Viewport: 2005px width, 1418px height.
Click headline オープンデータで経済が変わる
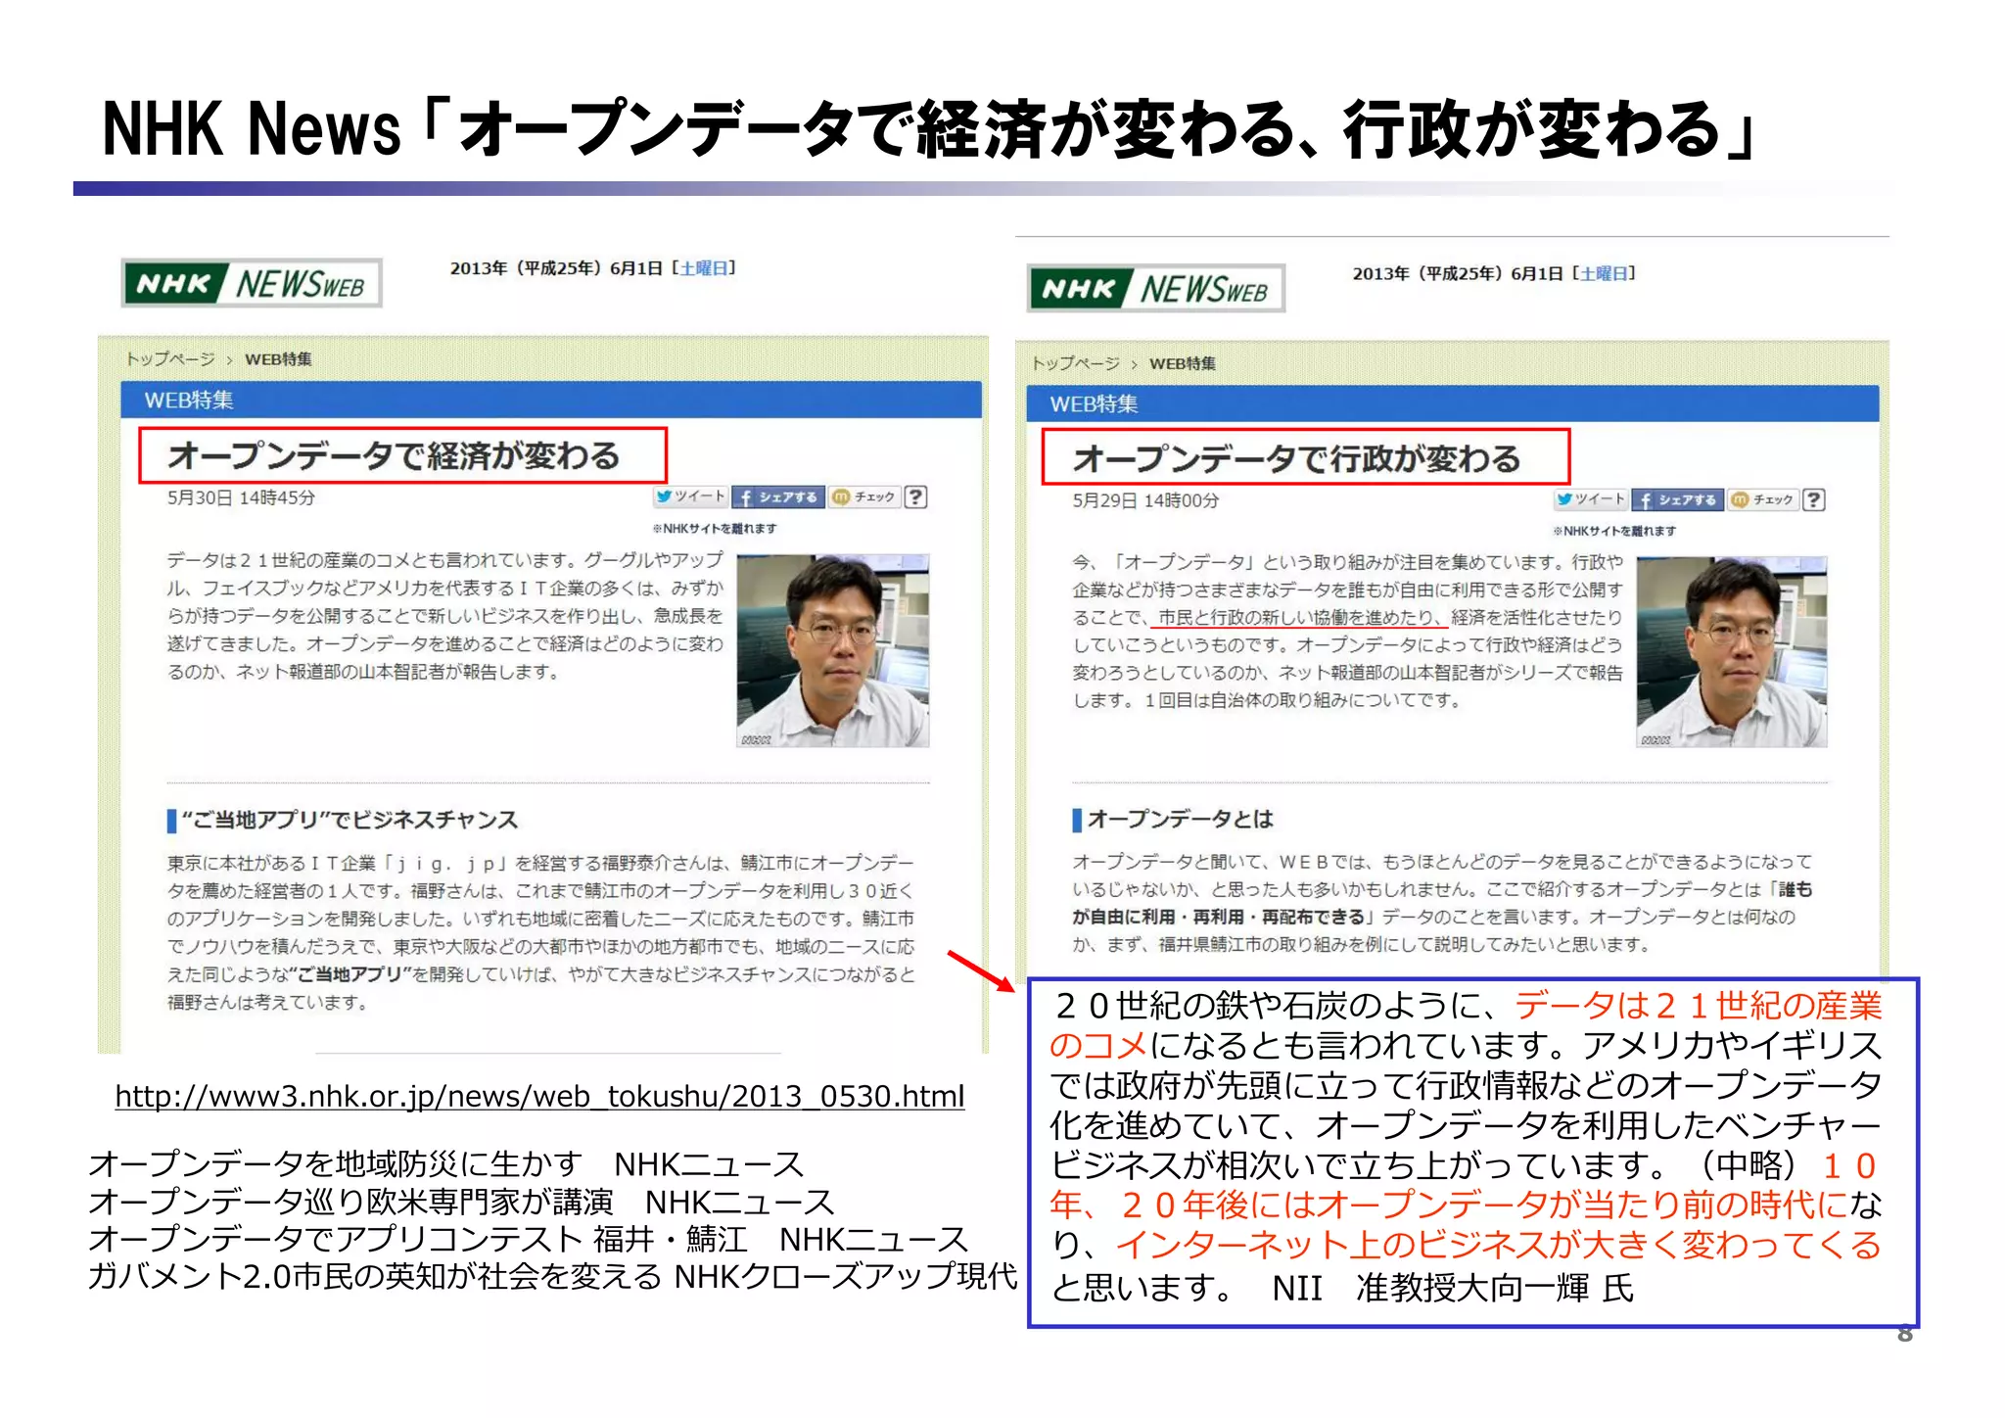coord(394,455)
